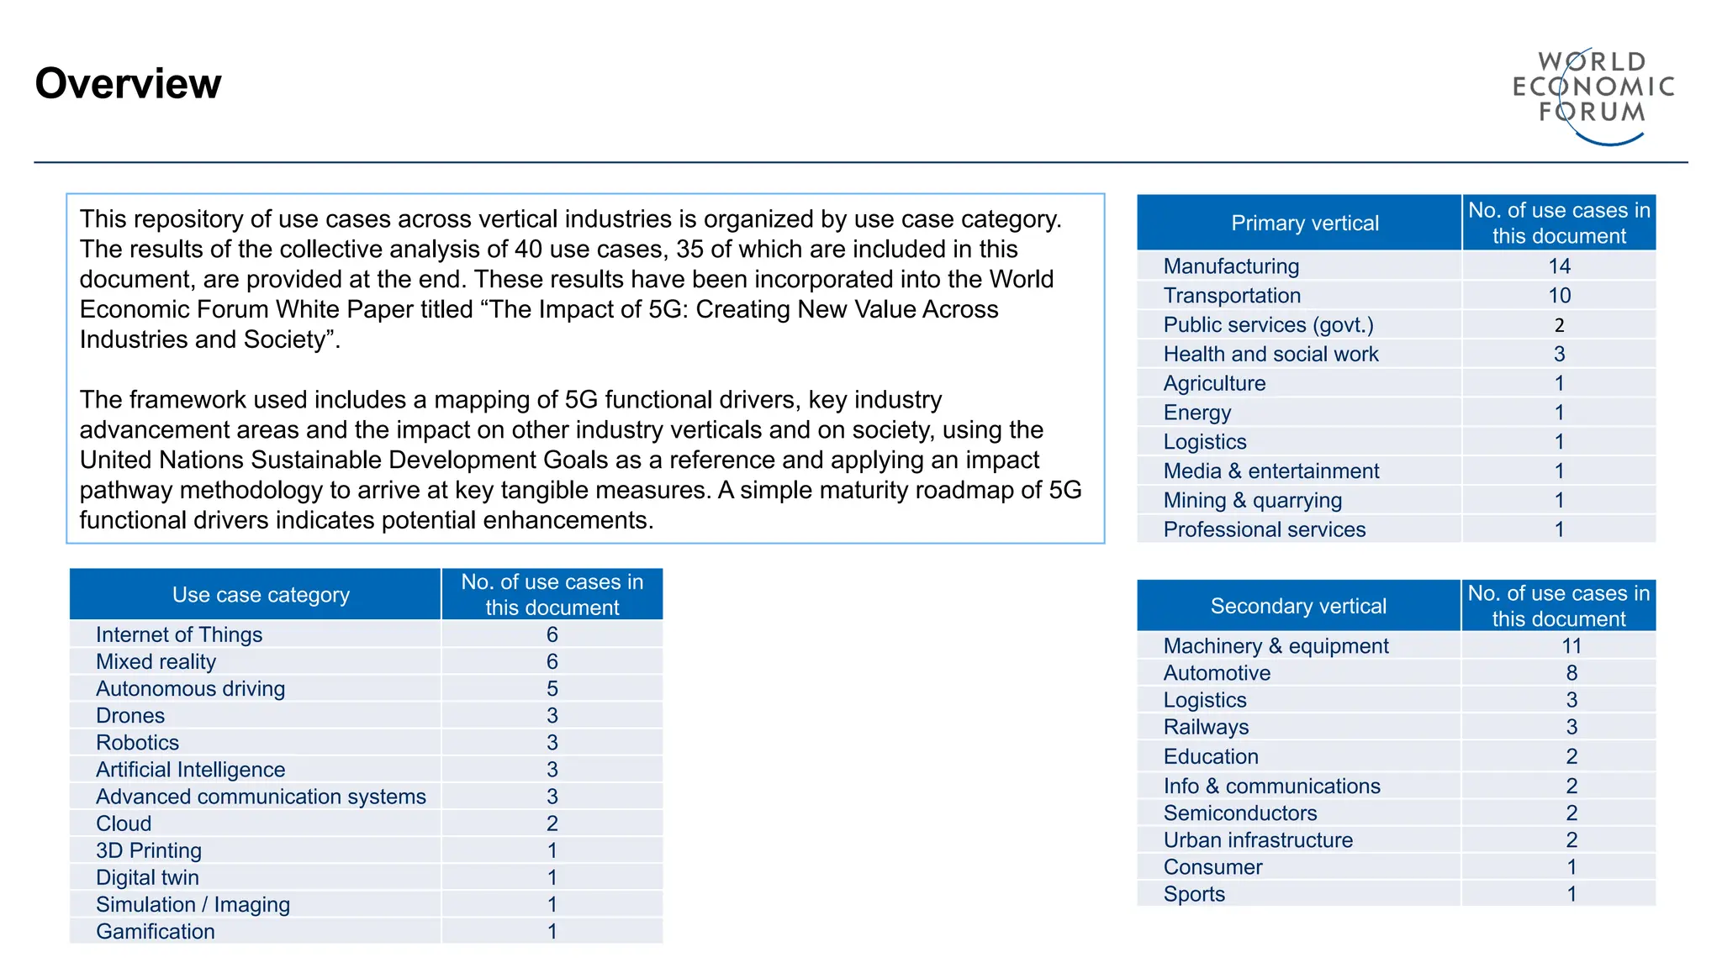Select the Media & entertainment row
The width and height of the screenshot is (1722, 968).
tap(1270, 471)
